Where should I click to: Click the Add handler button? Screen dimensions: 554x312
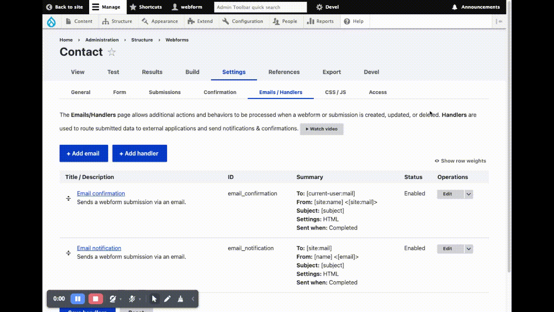[139, 153]
